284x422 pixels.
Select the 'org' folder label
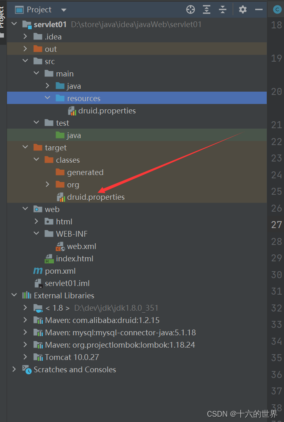coord(73,185)
